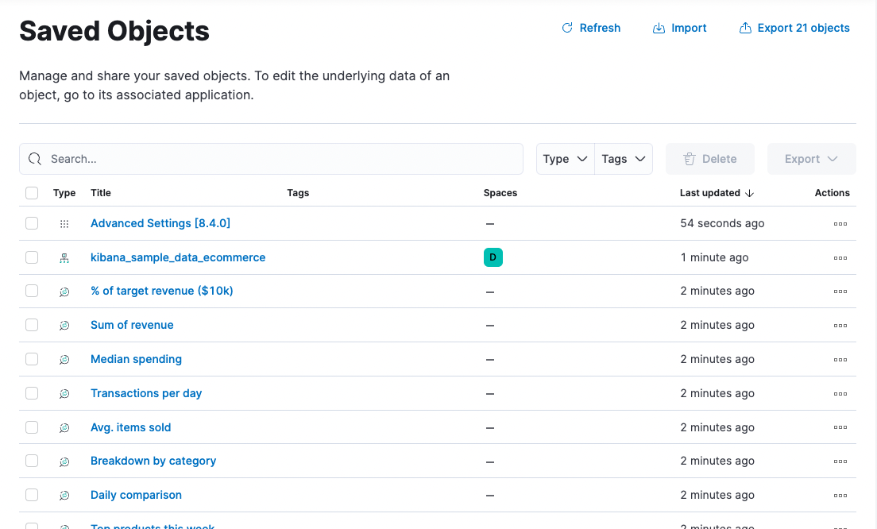Screen dimensions: 877x529
Task: Click the Refresh icon button
Action: (x=567, y=28)
